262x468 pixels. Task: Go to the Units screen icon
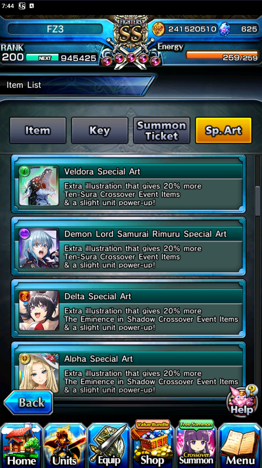pos(65,445)
